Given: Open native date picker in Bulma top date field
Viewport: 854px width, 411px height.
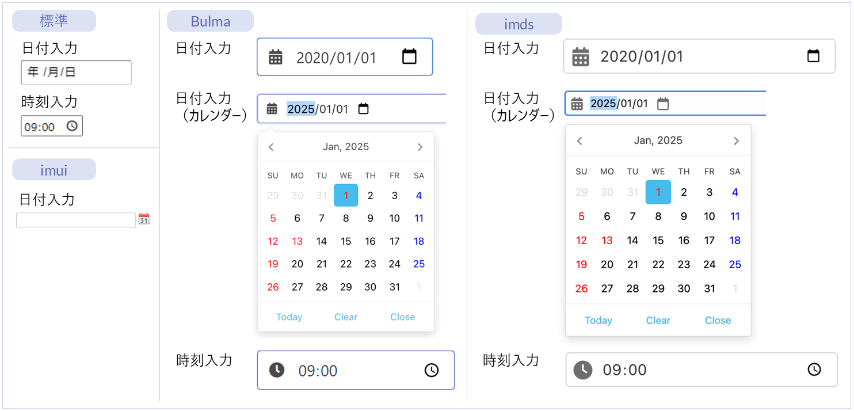Looking at the screenshot, I should (x=409, y=56).
